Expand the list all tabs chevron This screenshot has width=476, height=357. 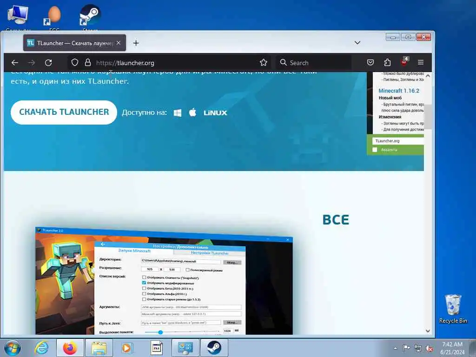(357, 43)
